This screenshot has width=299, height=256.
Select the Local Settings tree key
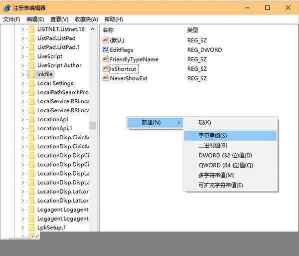tap(55, 83)
